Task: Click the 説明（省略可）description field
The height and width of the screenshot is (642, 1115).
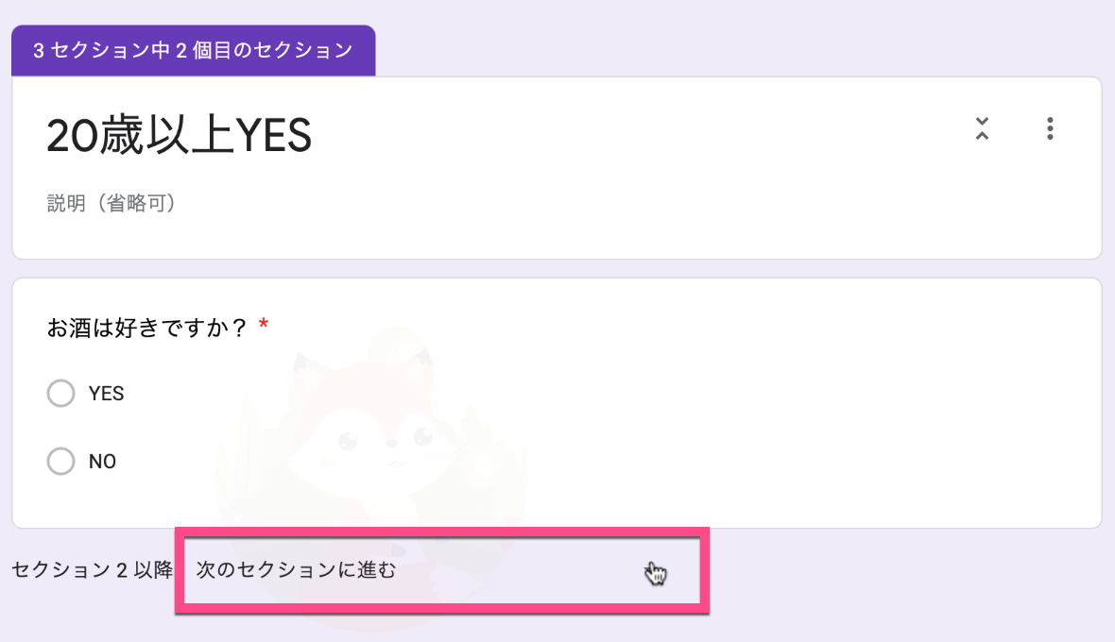Action: pyautogui.click(x=111, y=203)
